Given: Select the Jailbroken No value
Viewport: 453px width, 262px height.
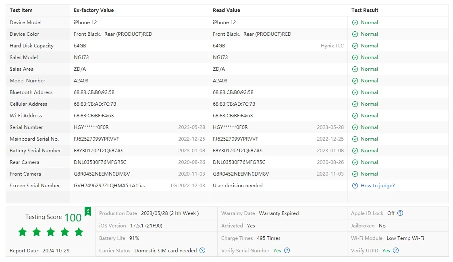Looking at the screenshot, I should pyautogui.click(x=382, y=226).
